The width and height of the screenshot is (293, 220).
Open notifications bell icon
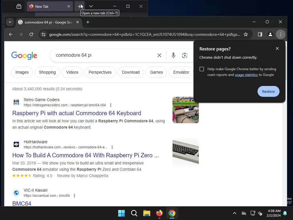pyautogui.click(x=285, y=213)
